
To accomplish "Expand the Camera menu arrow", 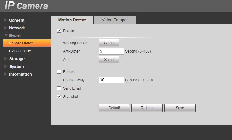I will tap(6, 20).
